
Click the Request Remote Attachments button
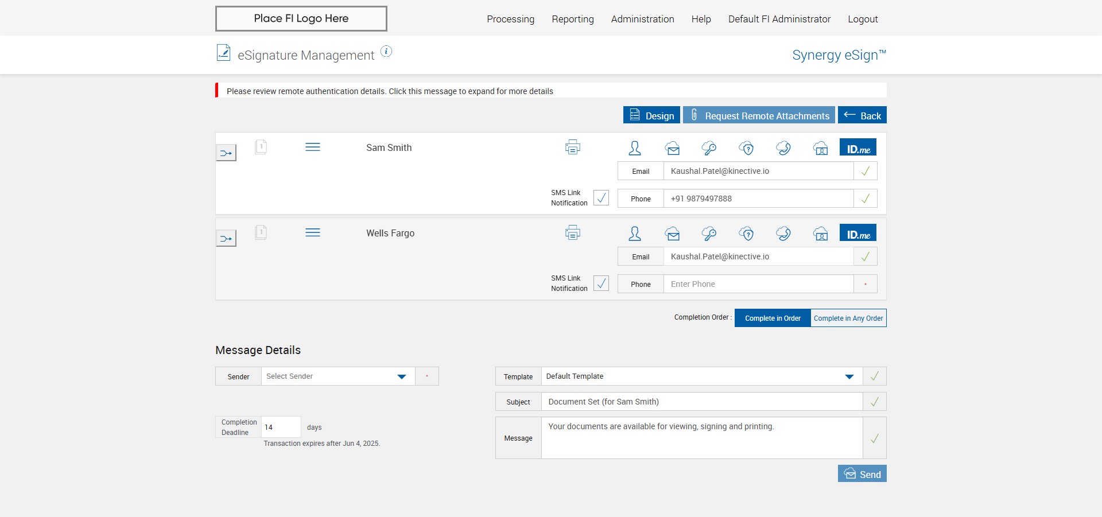(x=759, y=115)
